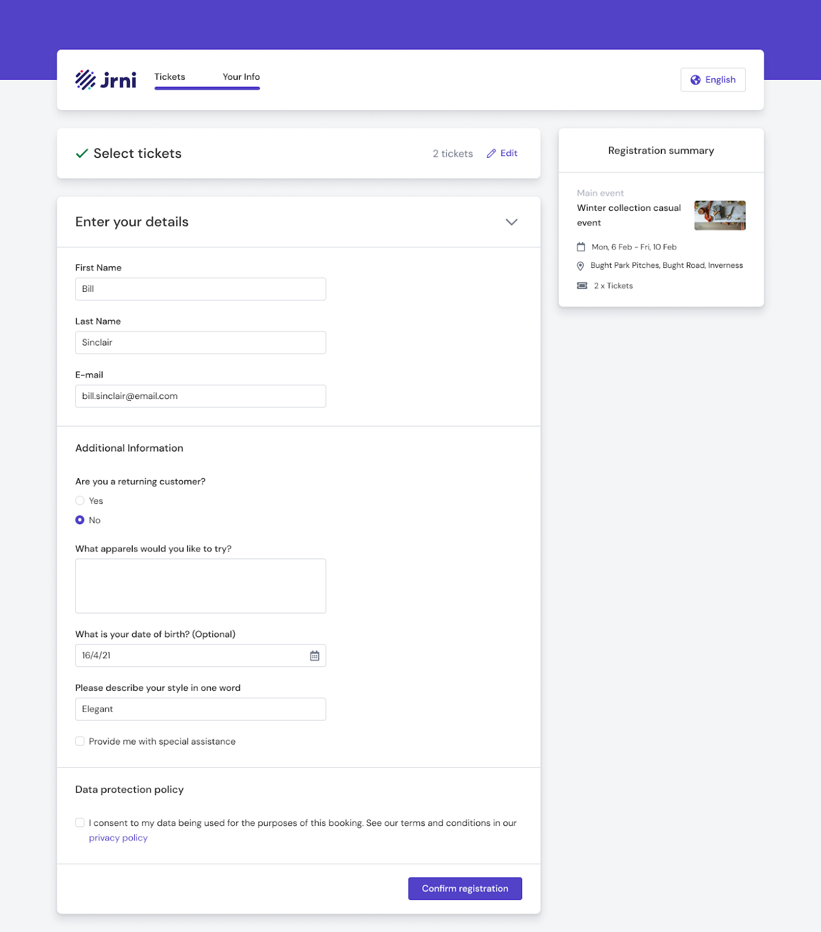Click the Registration summary heading
This screenshot has width=821, height=932.
pos(661,150)
